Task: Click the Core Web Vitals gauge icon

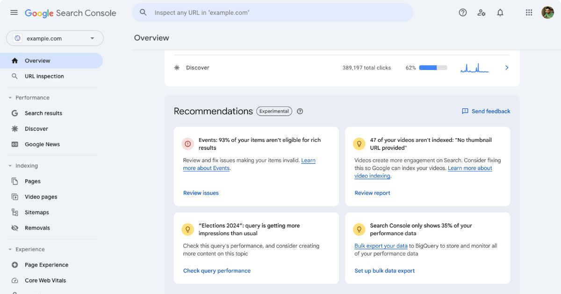Action: (x=15, y=280)
